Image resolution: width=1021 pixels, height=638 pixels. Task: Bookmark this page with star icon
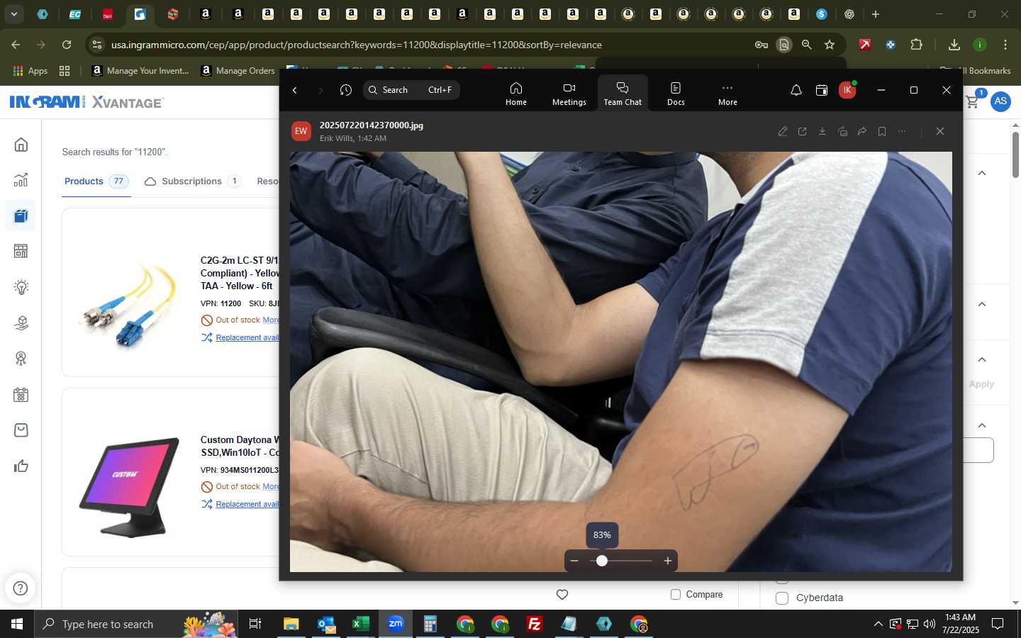click(x=830, y=45)
